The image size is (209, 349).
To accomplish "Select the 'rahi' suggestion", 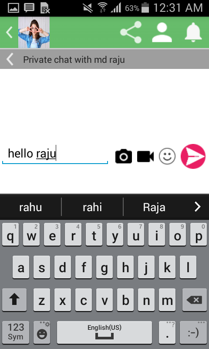I will tap(92, 207).
